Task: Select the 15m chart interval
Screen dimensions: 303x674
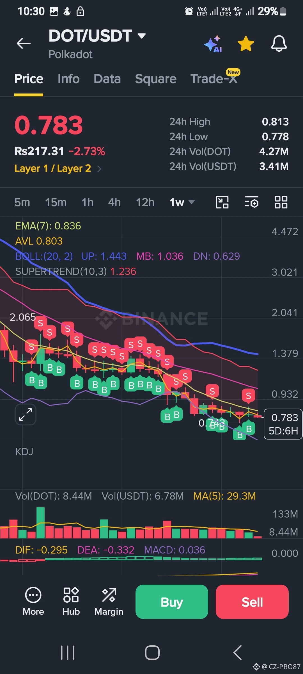Action: pos(56,202)
